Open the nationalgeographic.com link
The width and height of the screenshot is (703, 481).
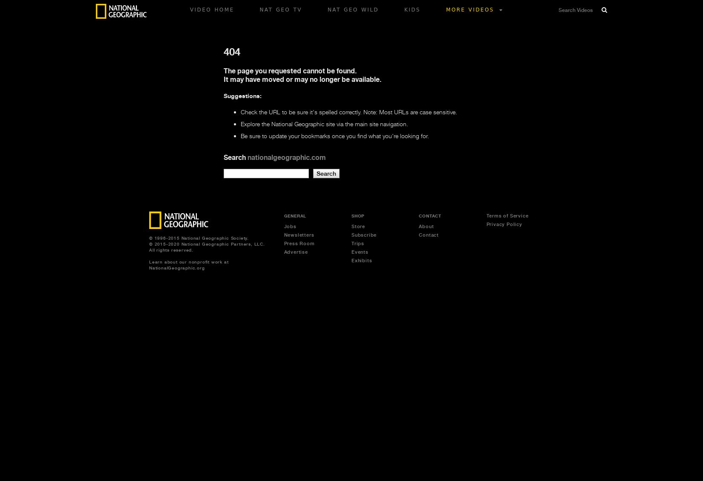tap(286, 157)
